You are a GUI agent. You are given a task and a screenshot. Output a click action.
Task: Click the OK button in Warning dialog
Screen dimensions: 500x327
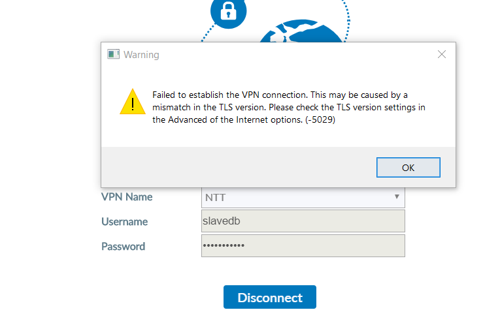point(408,168)
